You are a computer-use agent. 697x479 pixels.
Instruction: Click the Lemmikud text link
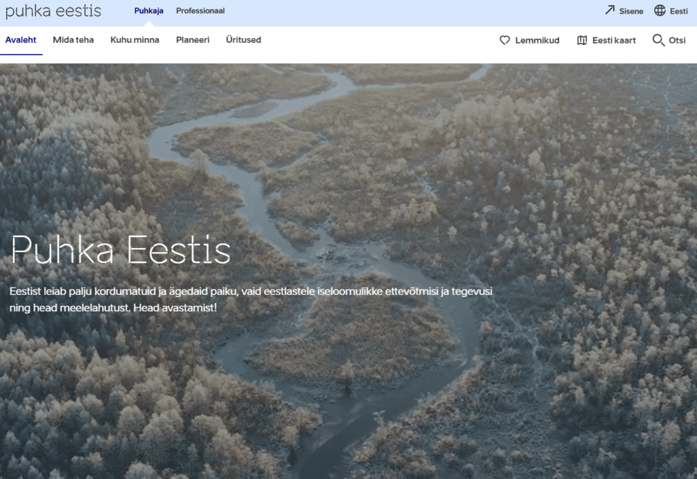coord(537,41)
